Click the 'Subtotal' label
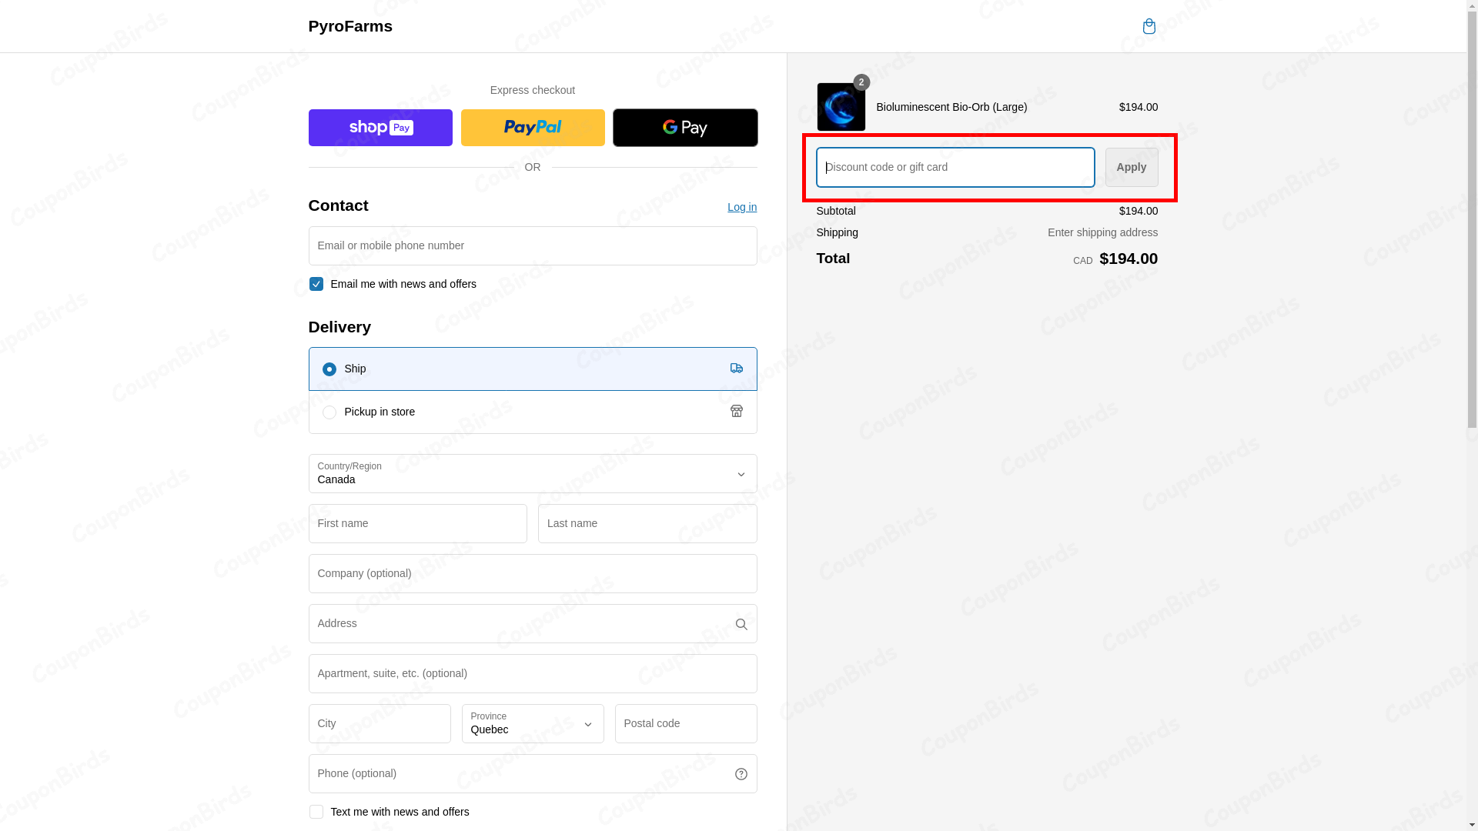 836,211
